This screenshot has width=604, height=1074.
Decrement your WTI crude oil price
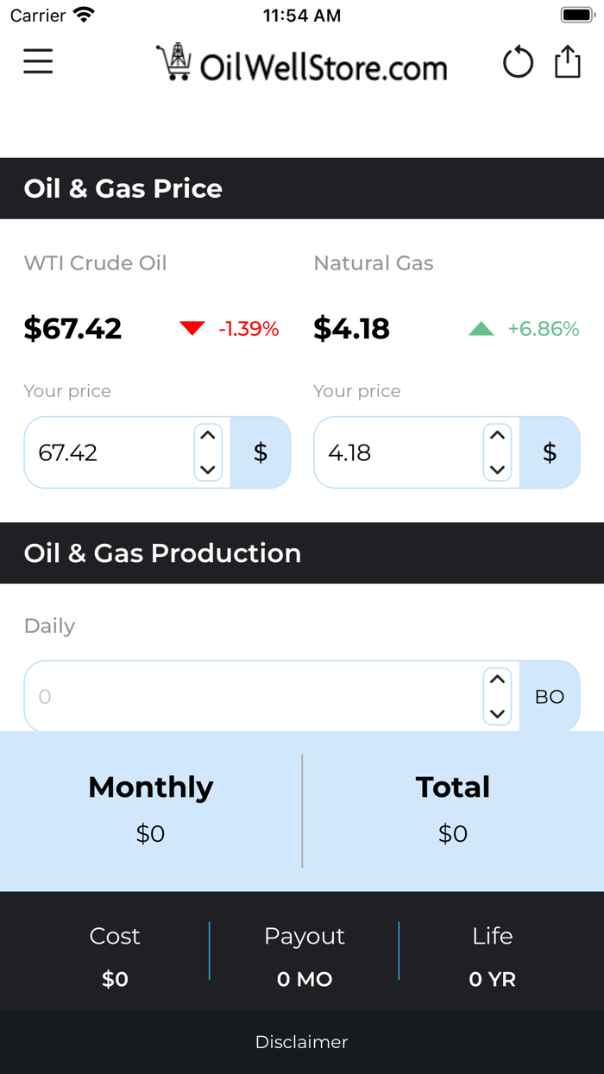[208, 469]
